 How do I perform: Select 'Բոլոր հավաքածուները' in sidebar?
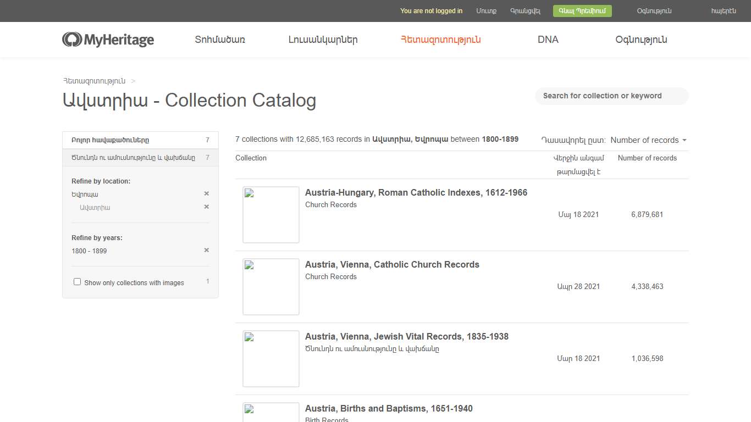tap(109, 140)
